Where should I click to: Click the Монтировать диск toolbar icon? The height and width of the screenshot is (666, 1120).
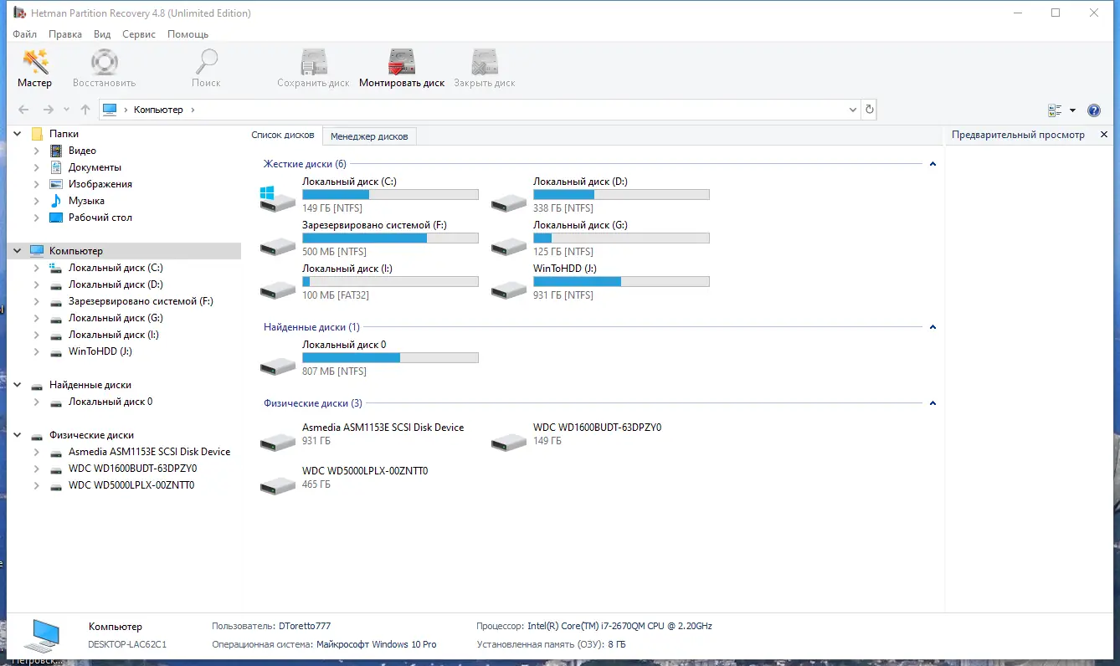point(402,62)
